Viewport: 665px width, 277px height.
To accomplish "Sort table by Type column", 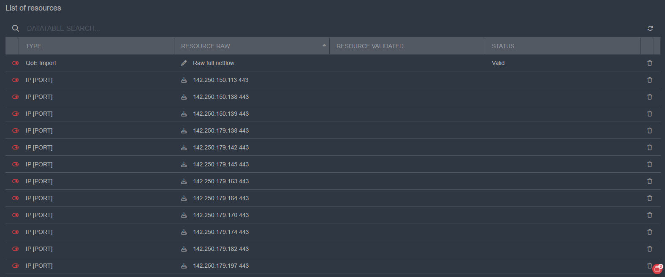I will pos(33,46).
